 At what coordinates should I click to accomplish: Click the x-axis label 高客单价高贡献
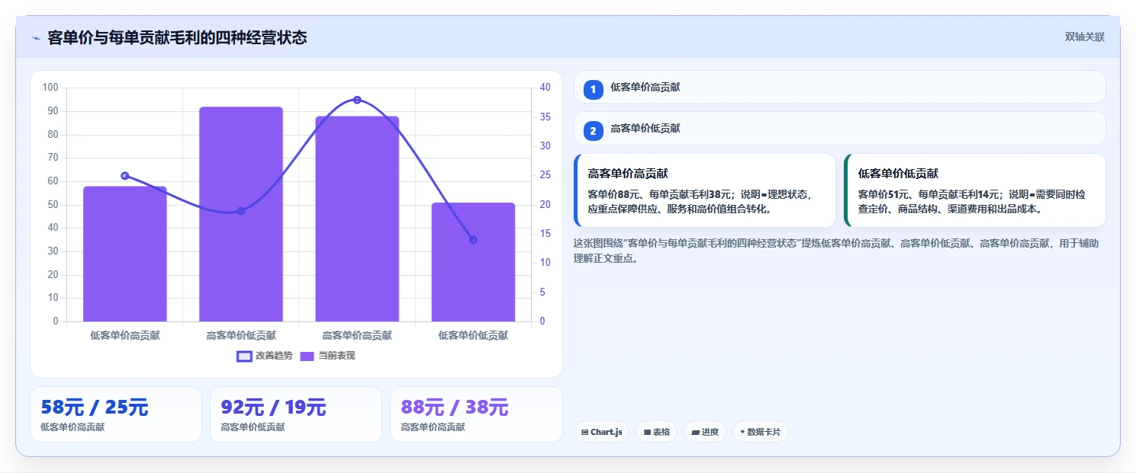click(x=357, y=335)
